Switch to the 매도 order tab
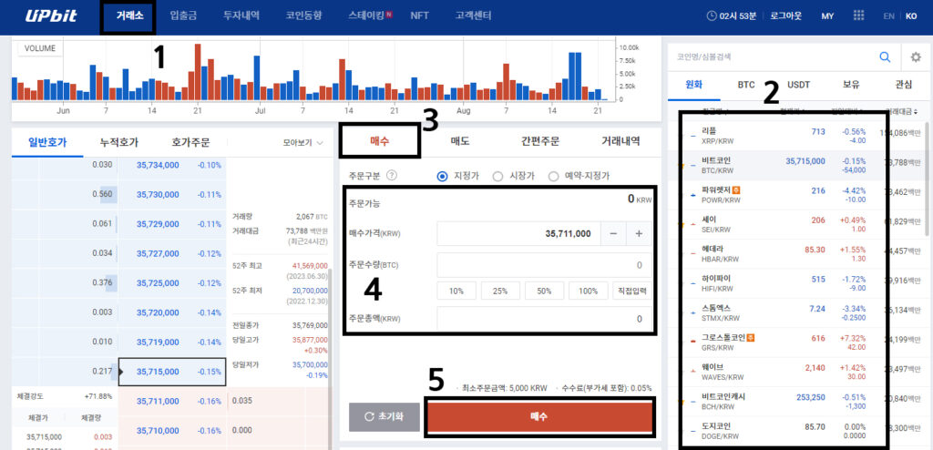The image size is (933, 450). click(460, 141)
